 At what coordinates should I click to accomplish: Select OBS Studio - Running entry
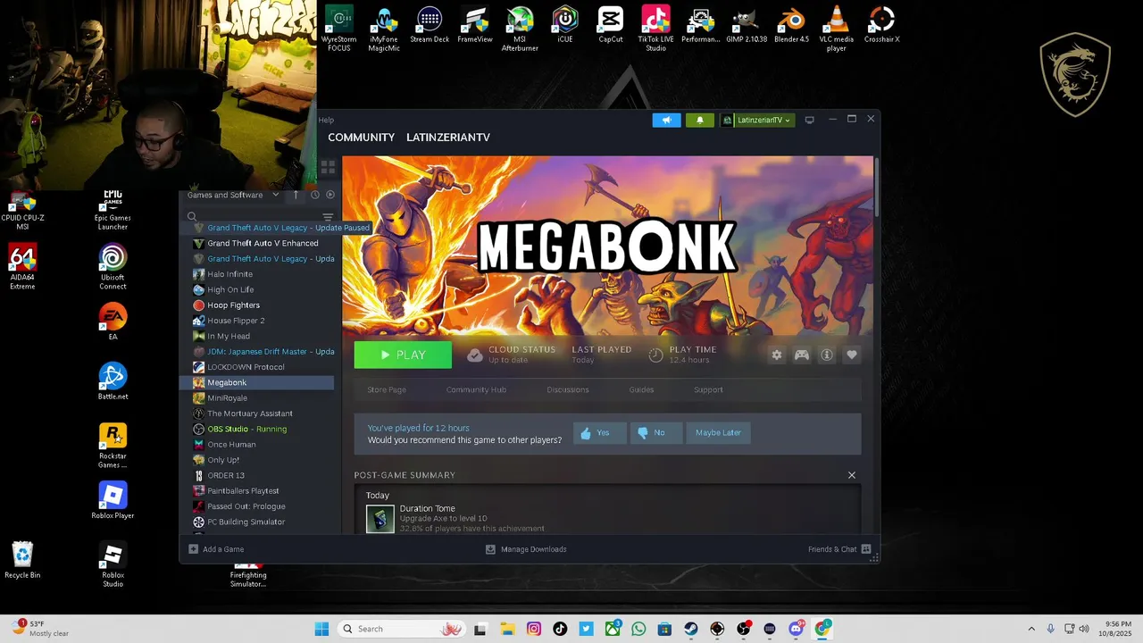coord(257,429)
